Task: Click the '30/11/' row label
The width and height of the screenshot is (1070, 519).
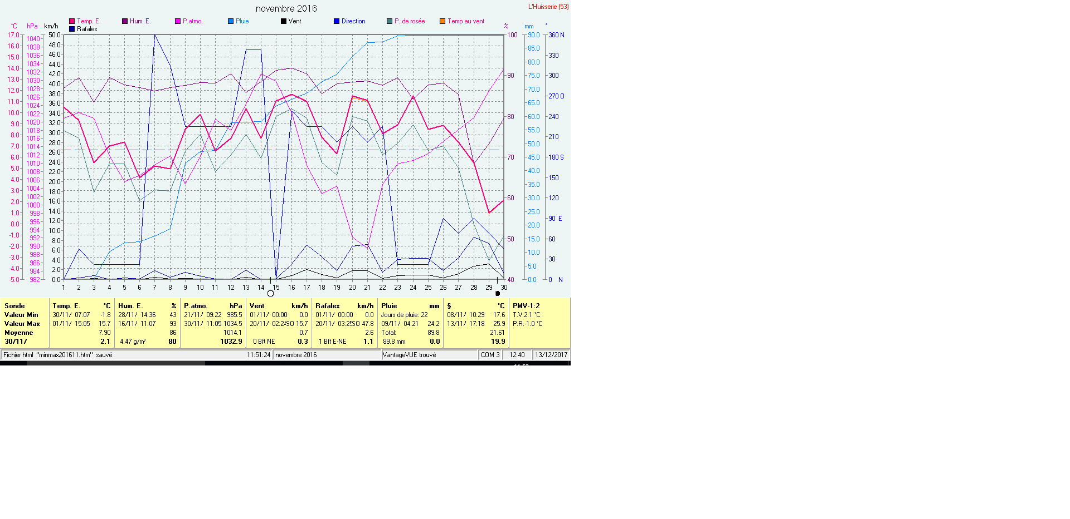Action: pos(16,342)
